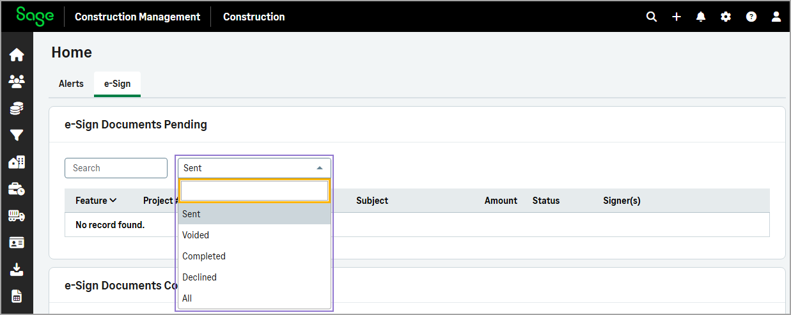791x315 pixels.
Task: Open the delivery truck icon in sidebar
Action: pyautogui.click(x=17, y=216)
